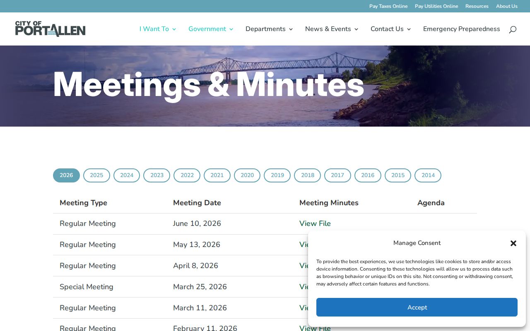Image resolution: width=530 pixels, height=331 pixels.
Task: Pick the 2014 year tab
Action: coord(428,175)
